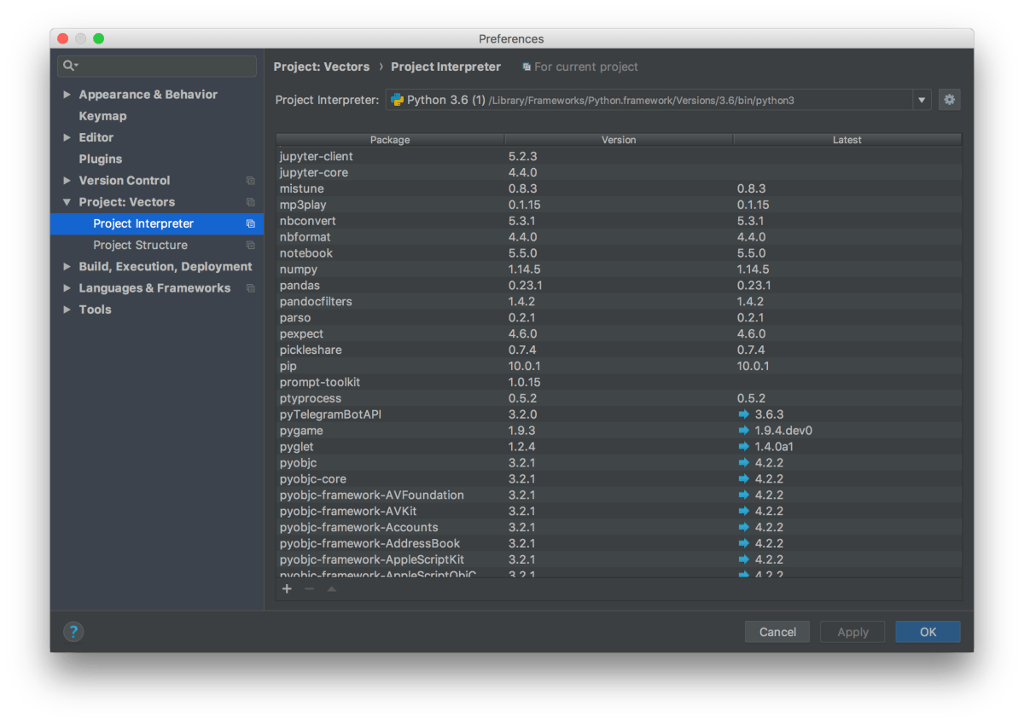1024x724 pixels.
Task: Click the project-level icon beside Project Interpreter
Action: coord(250,223)
